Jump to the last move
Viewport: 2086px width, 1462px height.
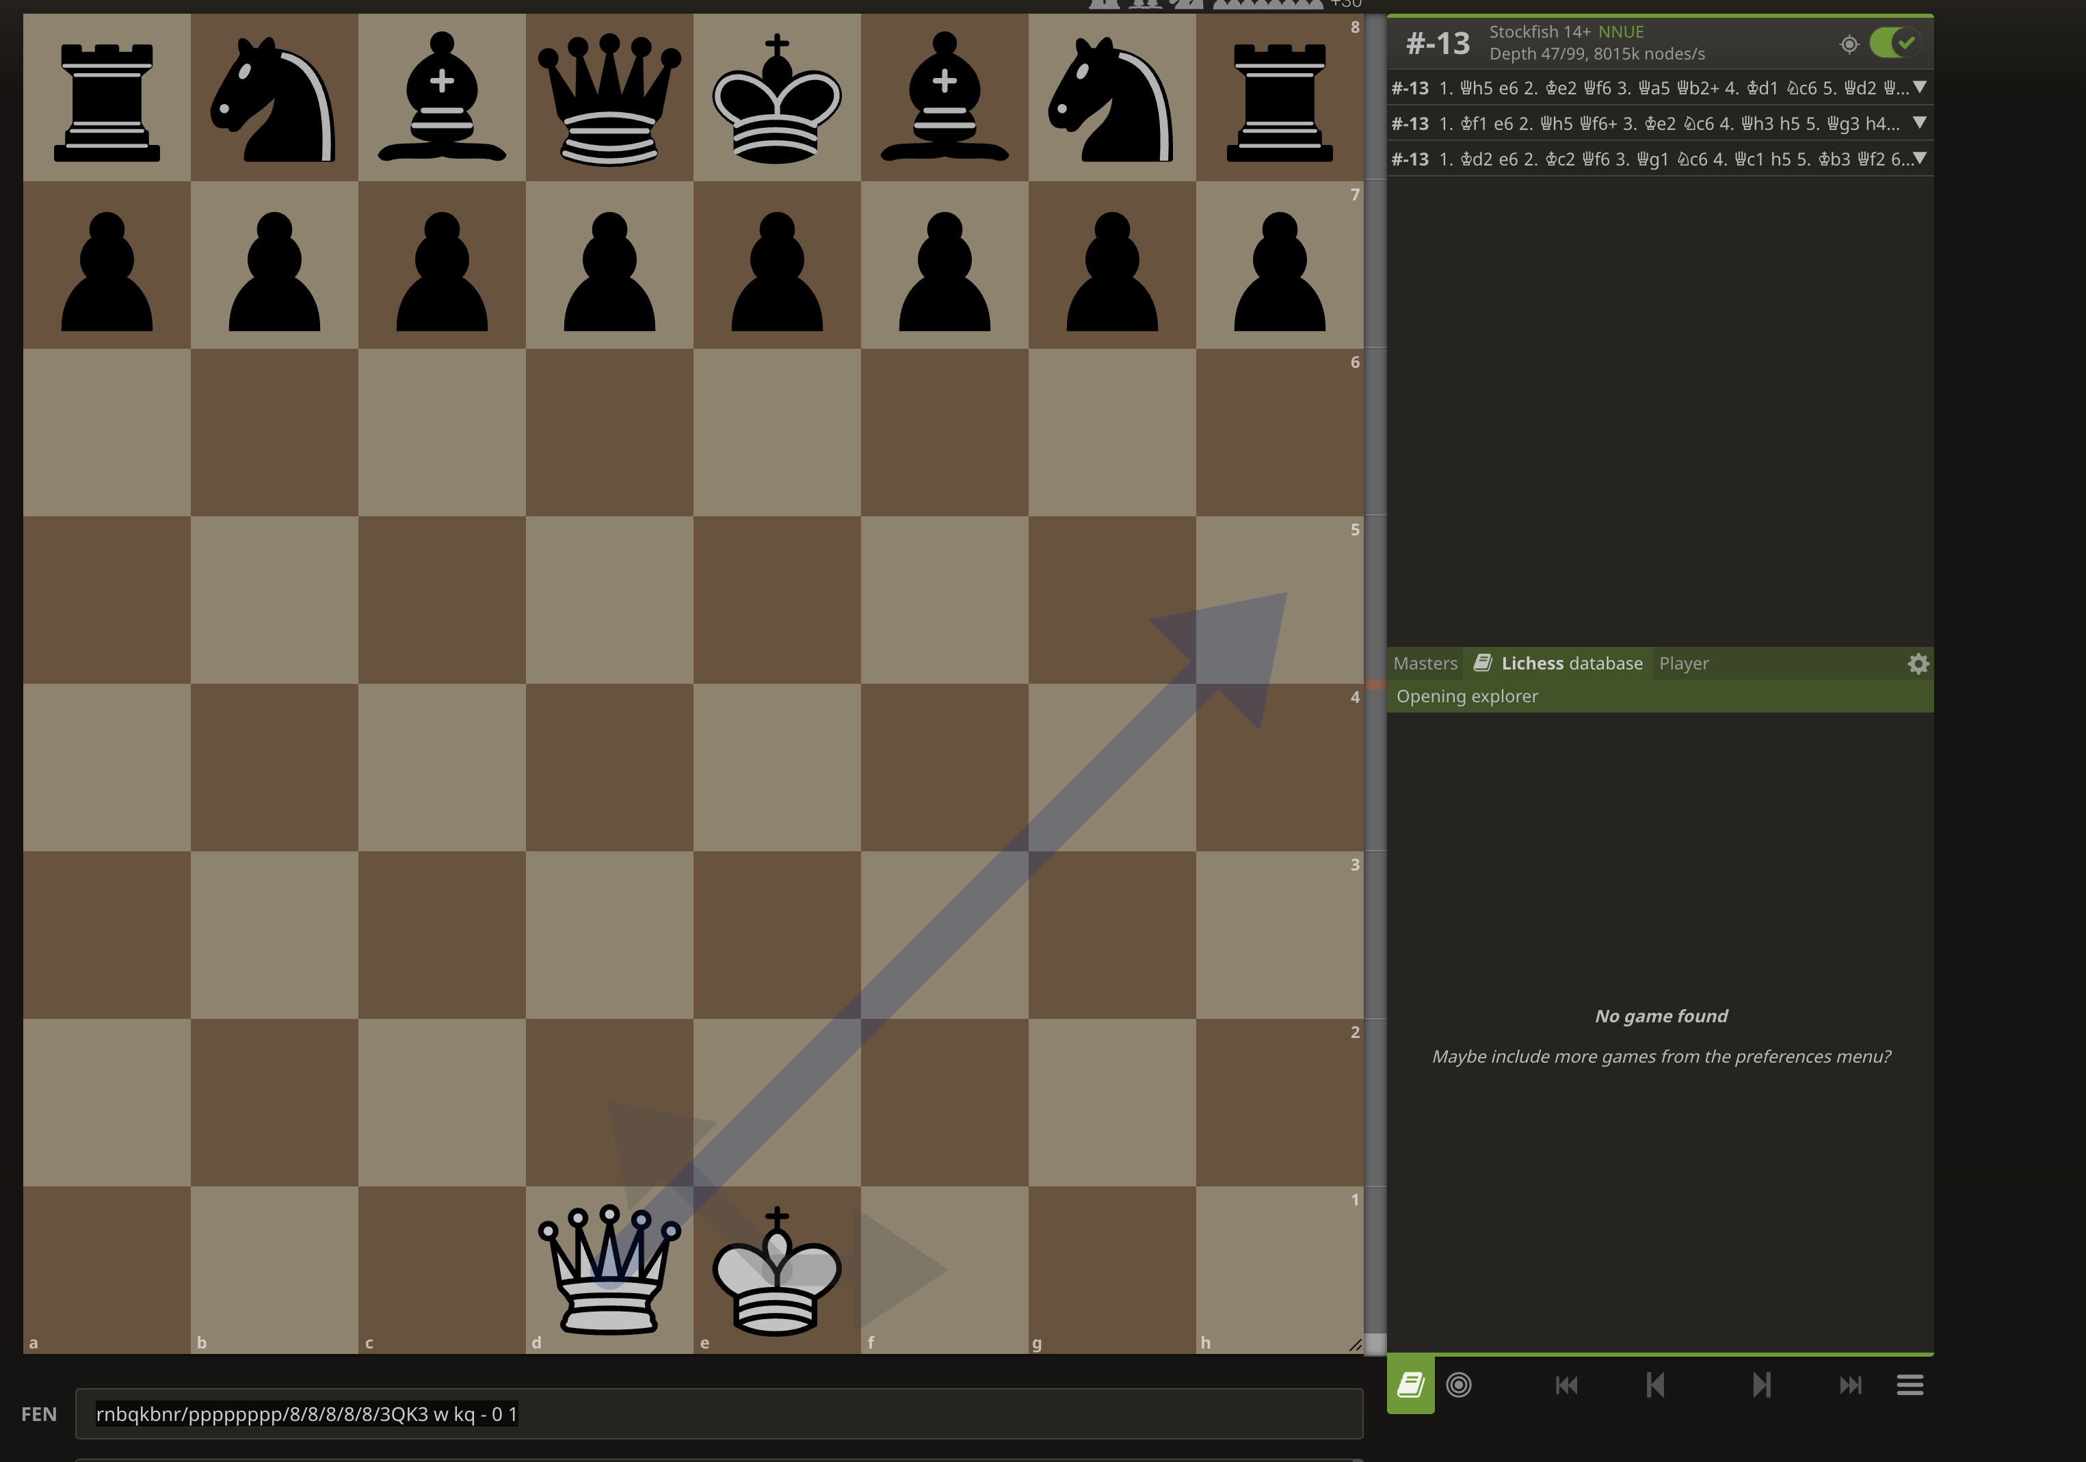pos(1850,1385)
